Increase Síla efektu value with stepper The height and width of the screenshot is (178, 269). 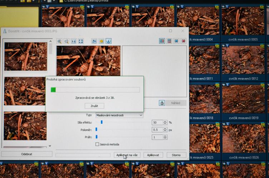click(x=165, y=121)
